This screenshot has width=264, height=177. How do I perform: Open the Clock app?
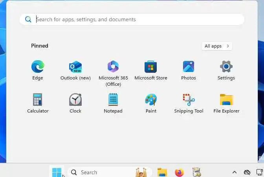[x=75, y=103]
